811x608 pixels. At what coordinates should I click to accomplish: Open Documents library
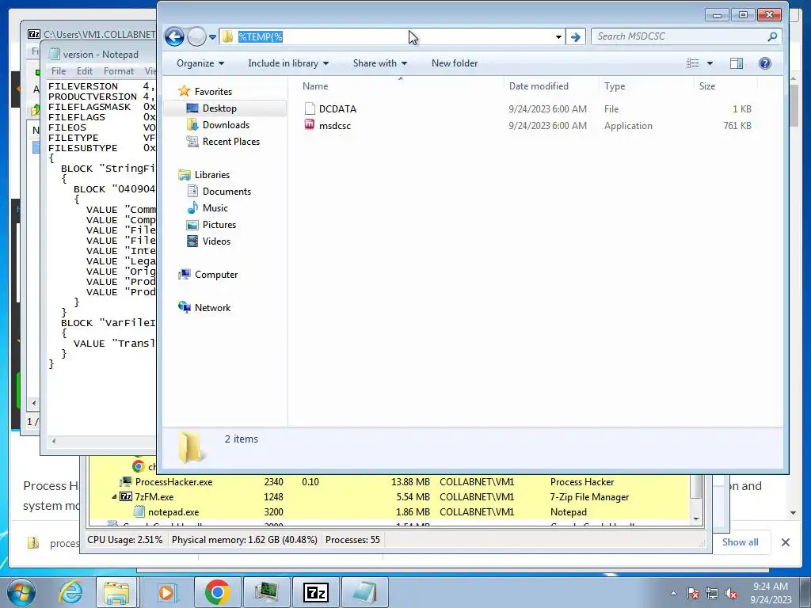(x=227, y=192)
